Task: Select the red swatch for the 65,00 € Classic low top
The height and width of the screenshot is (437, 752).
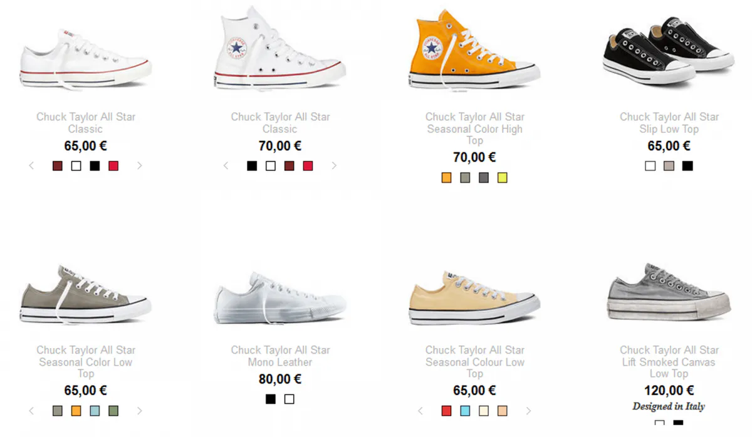Action: [x=113, y=166]
